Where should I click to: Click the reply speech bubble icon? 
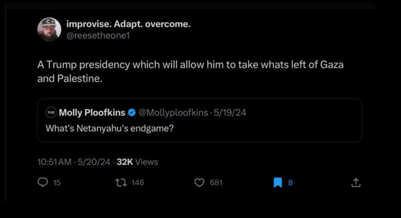click(x=42, y=182)
